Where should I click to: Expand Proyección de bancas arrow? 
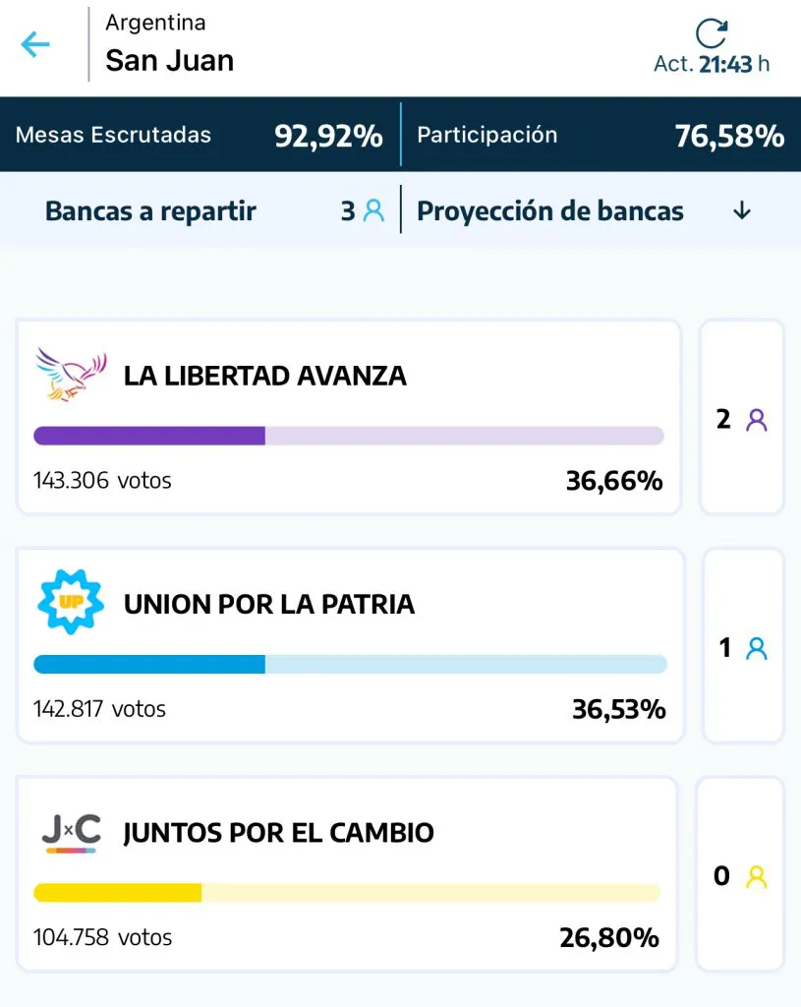[x=742, y=210]
